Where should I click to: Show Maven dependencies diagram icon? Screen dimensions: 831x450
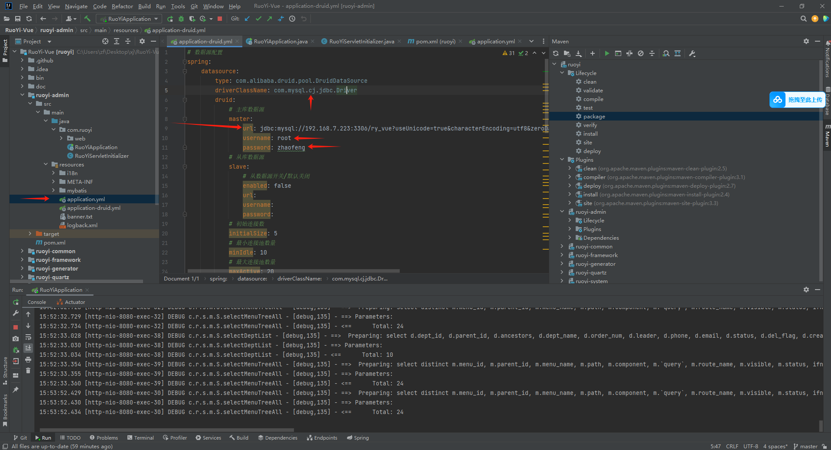(x=666, y=53)
